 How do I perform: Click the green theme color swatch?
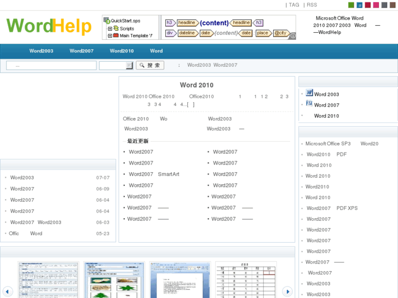pos(351,5)
